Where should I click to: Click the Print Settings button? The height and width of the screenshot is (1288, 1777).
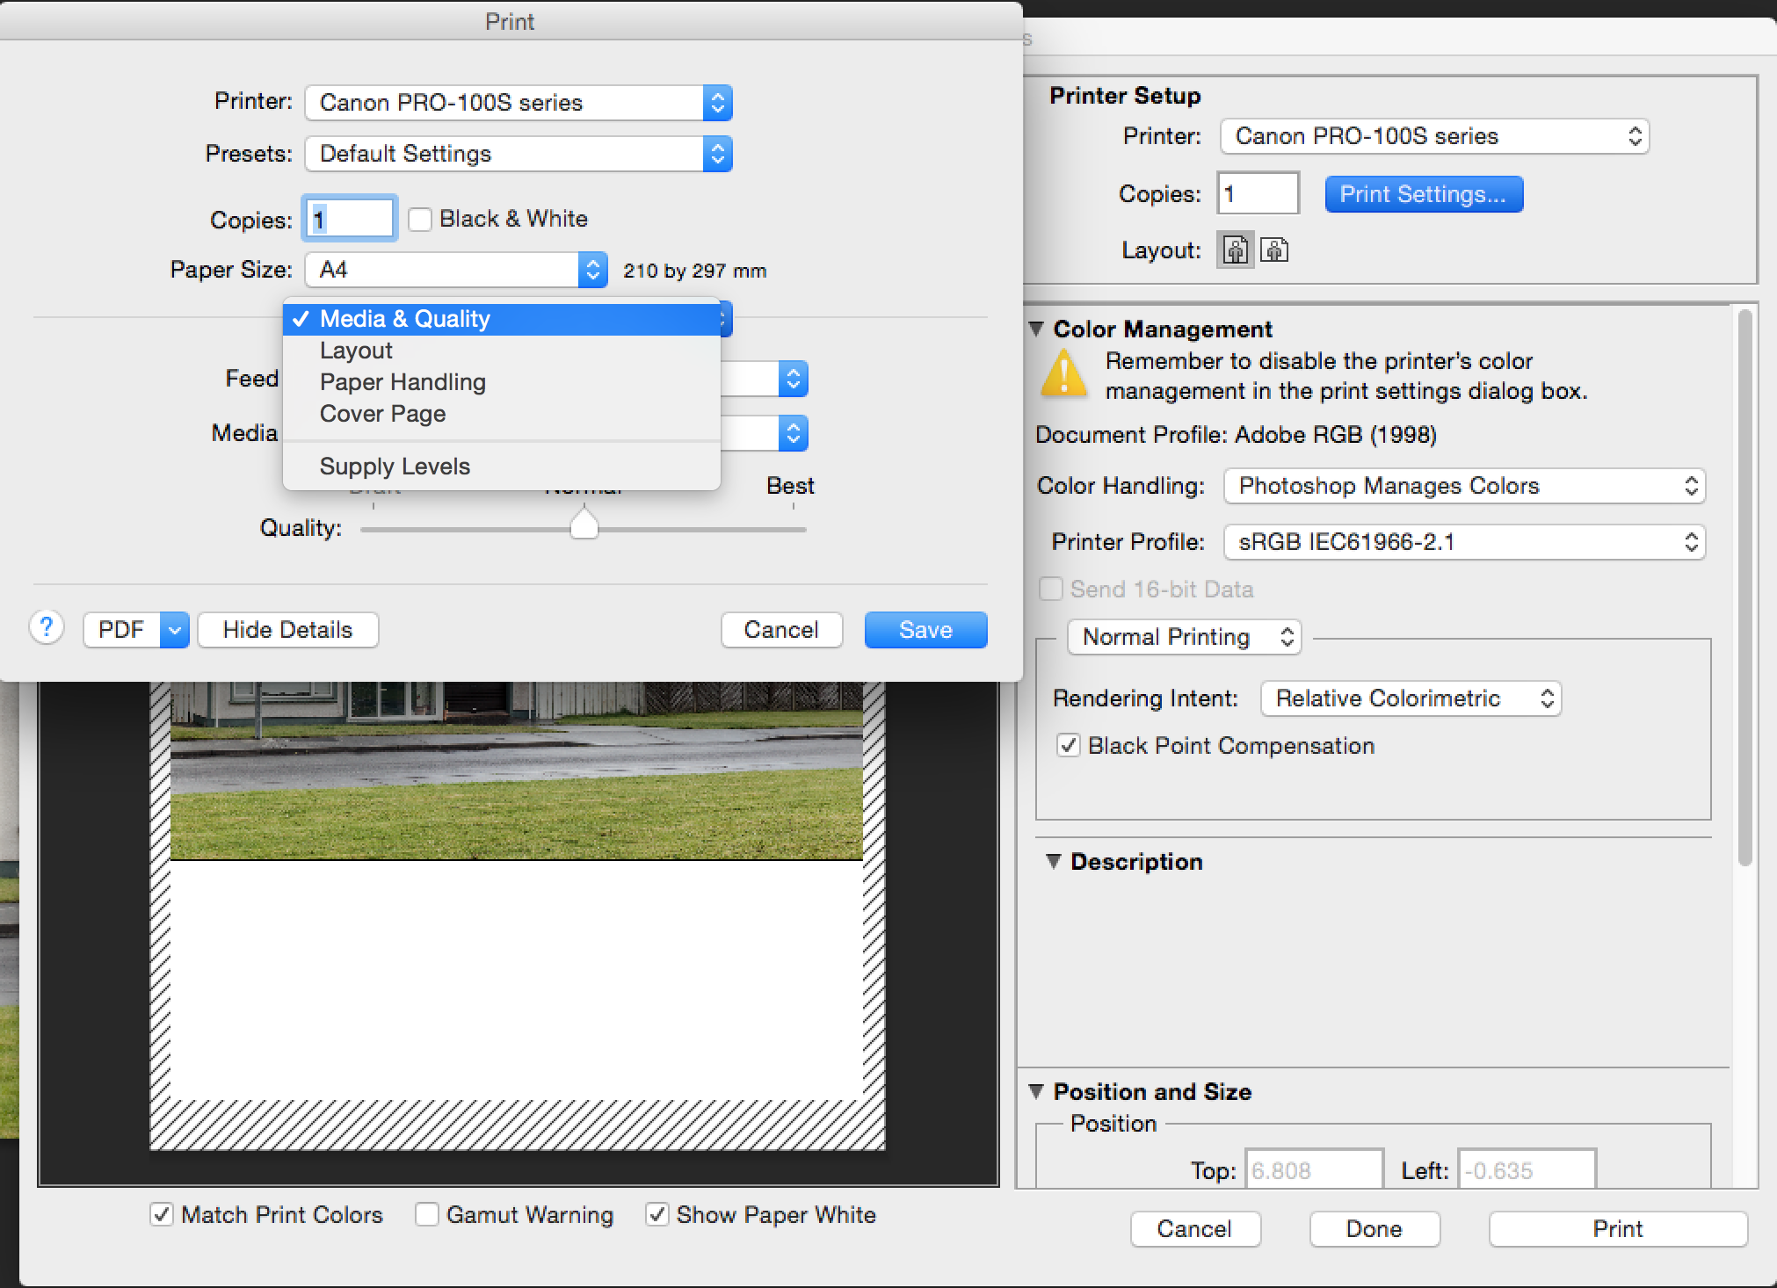(x=1424, y=193)
